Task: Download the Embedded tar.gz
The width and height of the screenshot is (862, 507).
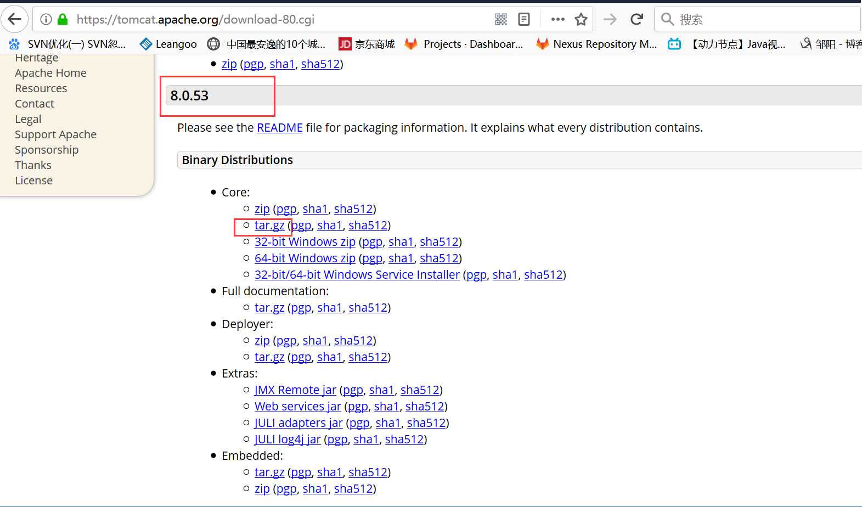Action: (x=269, y=472)
